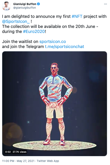Click the grass circle platform in video
The height and width of the screenshot is (165, 110).
click(54, 145)
